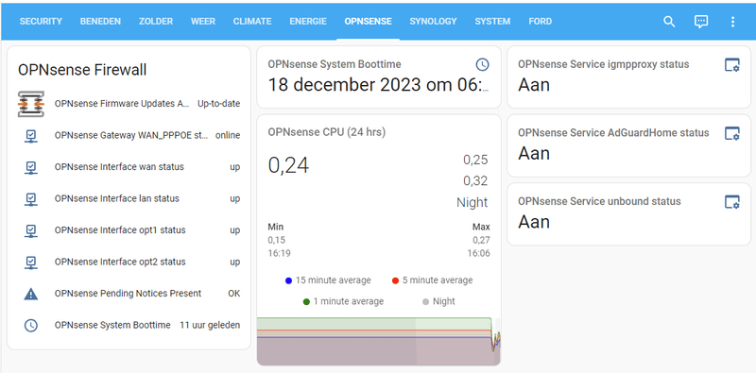Click the OPNsense Firewall card heading
Image resolution: width=756 pixels, height=373 pixels.
[82, 70]
